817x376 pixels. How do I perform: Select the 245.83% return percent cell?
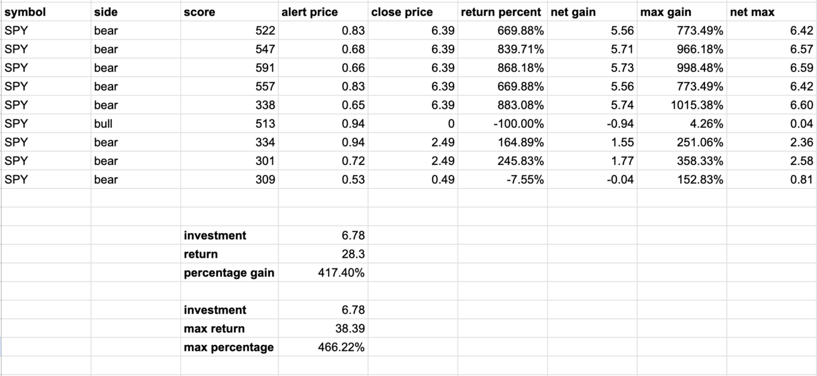pos(502,161)
